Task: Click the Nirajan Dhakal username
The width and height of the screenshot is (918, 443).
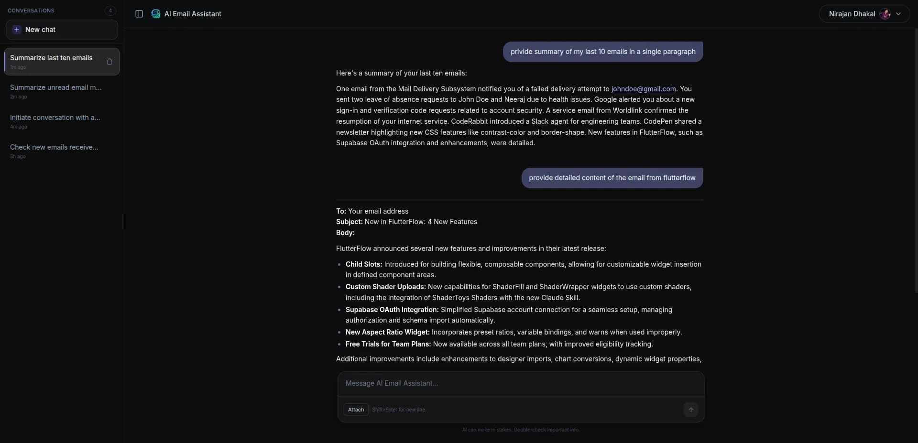Action: coord(852,14)
